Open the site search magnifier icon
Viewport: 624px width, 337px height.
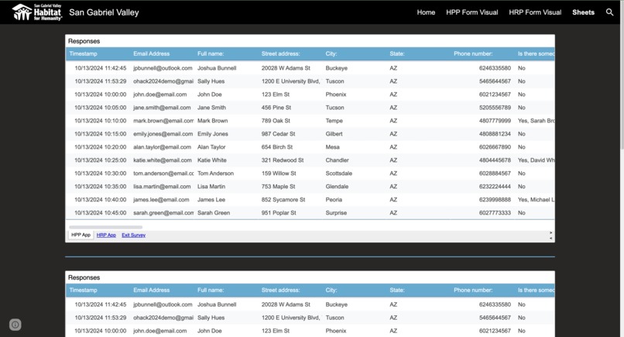(609, 12)
